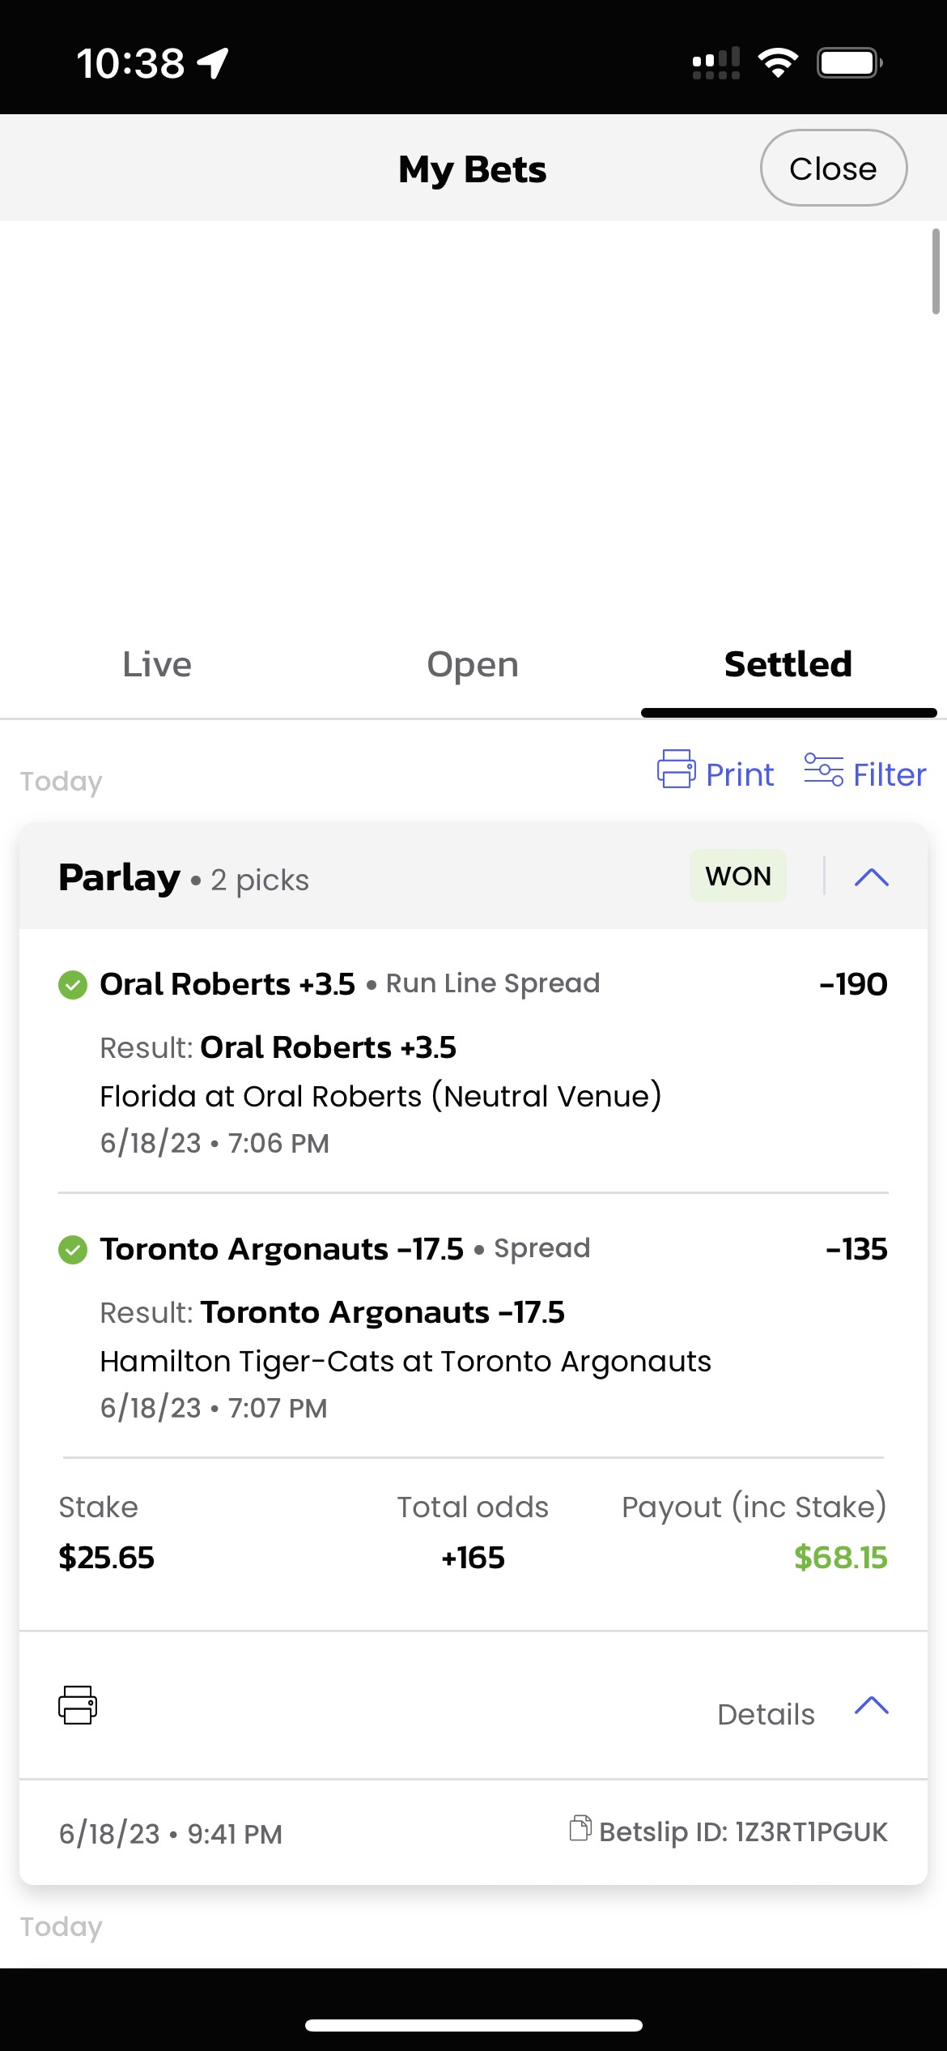947x2051 pixels.
Task: Tap the Wi-Fi icon in status bar
Action: click(778, 63)
